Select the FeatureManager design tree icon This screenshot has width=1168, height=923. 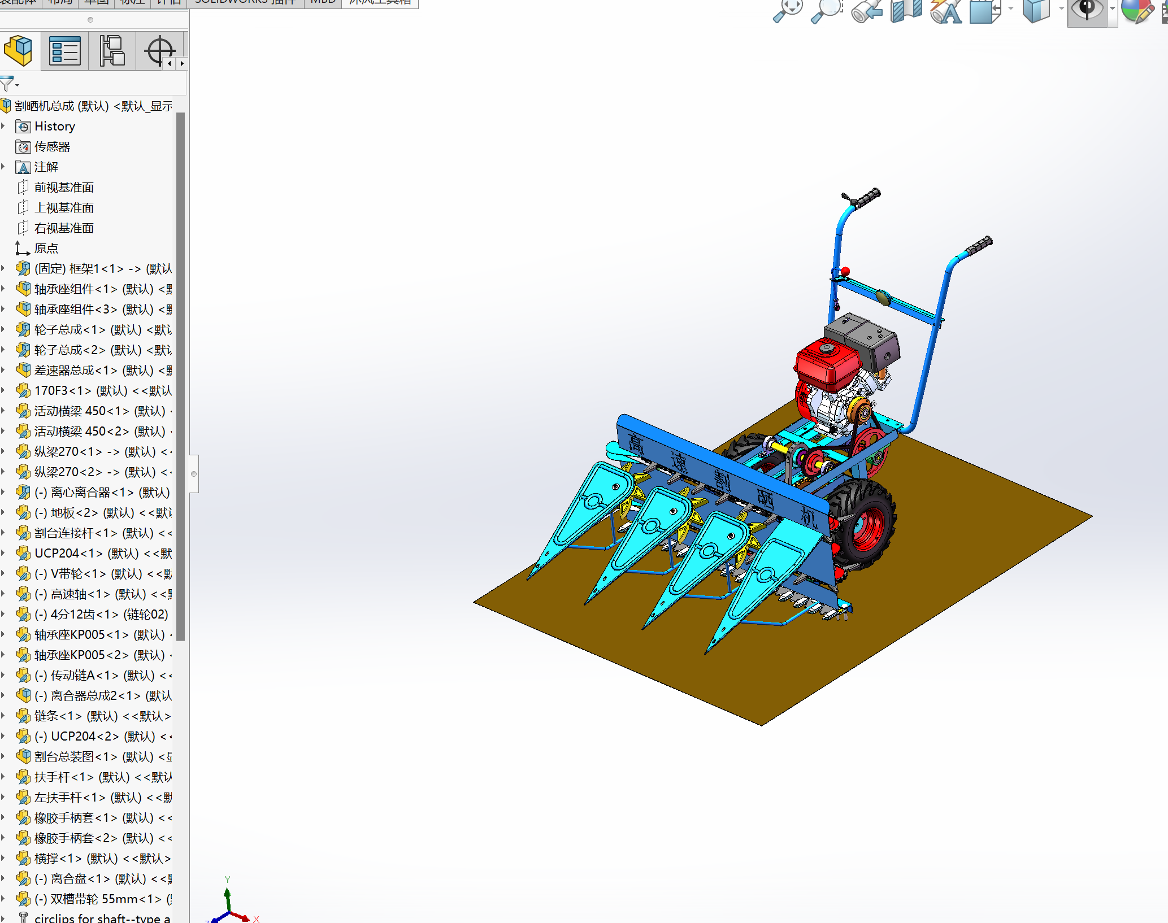19,51
